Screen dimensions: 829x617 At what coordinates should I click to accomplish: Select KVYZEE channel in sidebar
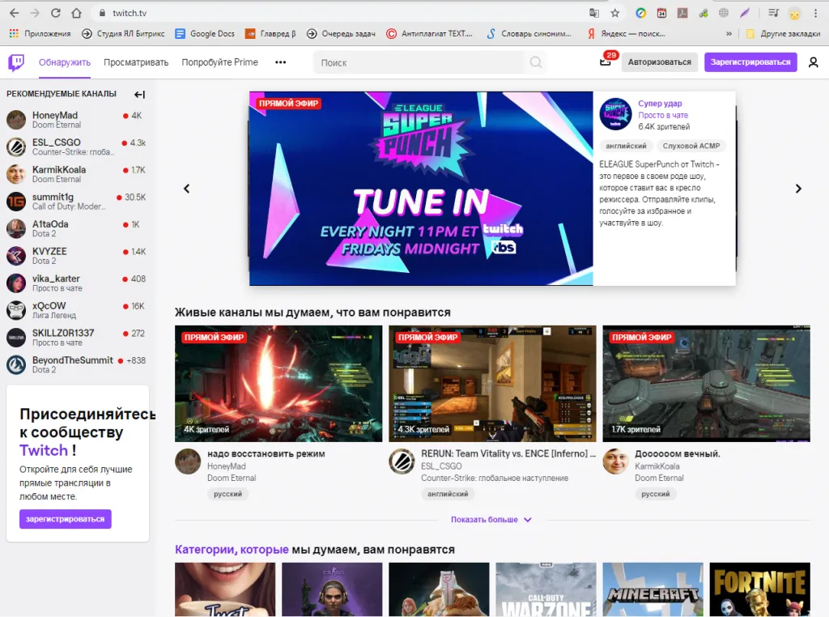76,256
